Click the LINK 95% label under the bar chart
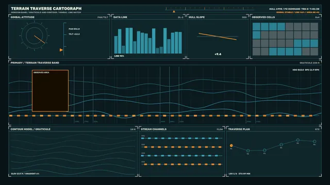Image resolution: width=330 pixels, height=185 pixels. [119, 56]
